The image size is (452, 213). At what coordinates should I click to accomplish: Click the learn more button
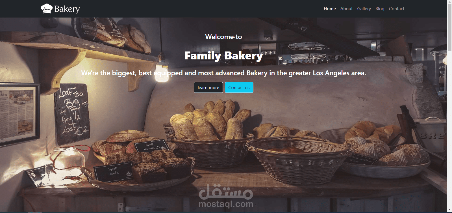[208, 87]
